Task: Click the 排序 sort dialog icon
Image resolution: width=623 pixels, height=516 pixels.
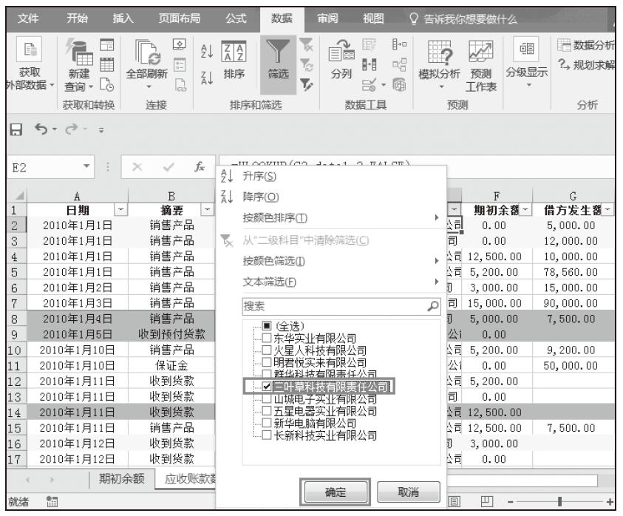Action: pos(234,54)
